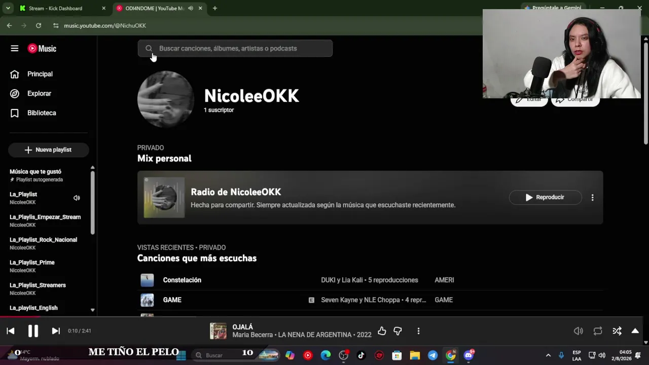Click Reproducir on Radio de NicoleeOKK
Image resolution: width=649 pixels, height=365 pixels.
545,197
